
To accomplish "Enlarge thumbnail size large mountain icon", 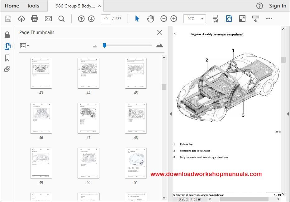I will point(159,46).
